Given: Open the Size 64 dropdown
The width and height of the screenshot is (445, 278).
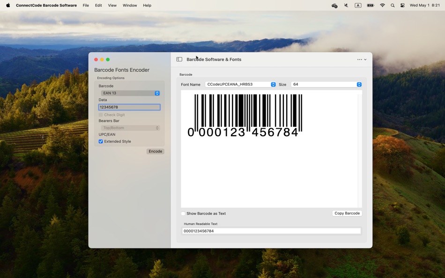Looking at the screenshot, I should (326, 84).
